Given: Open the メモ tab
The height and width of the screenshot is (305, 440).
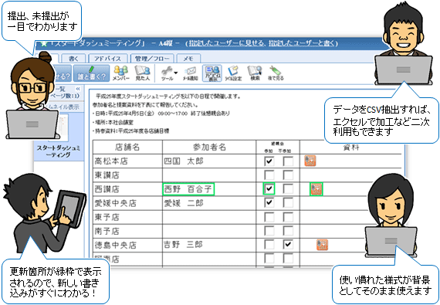Looking at the screenshot, I should (188, 59).
